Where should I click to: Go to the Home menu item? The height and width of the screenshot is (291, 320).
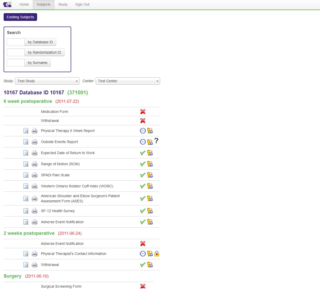(24, 5)
